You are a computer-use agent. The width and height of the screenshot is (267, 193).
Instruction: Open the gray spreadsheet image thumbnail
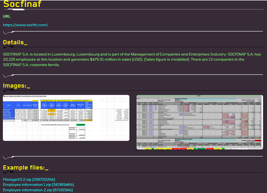[200, 122]
